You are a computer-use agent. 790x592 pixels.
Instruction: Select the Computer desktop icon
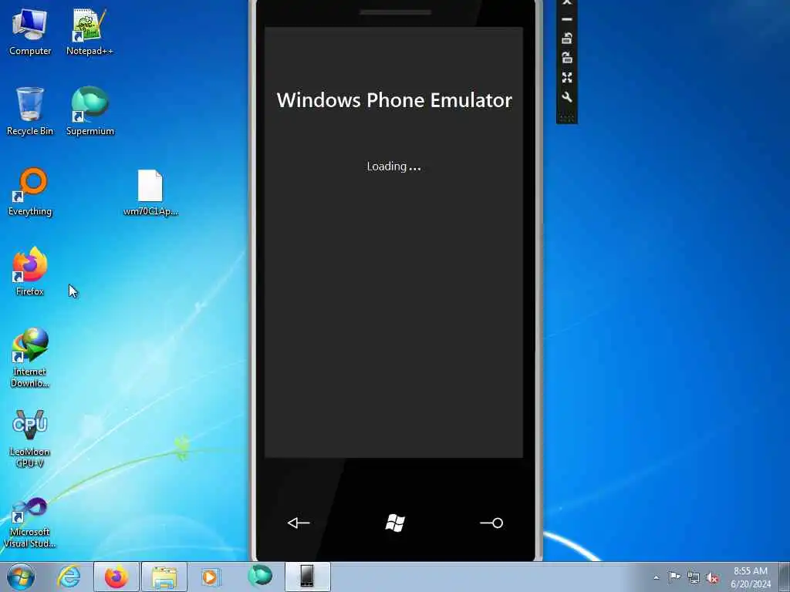pos(30,32)
